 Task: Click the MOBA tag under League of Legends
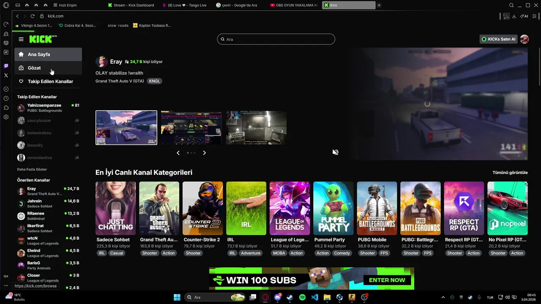(279, 253)
